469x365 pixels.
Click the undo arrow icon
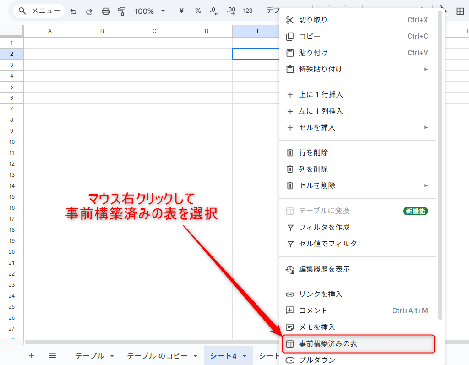point(73,11)
